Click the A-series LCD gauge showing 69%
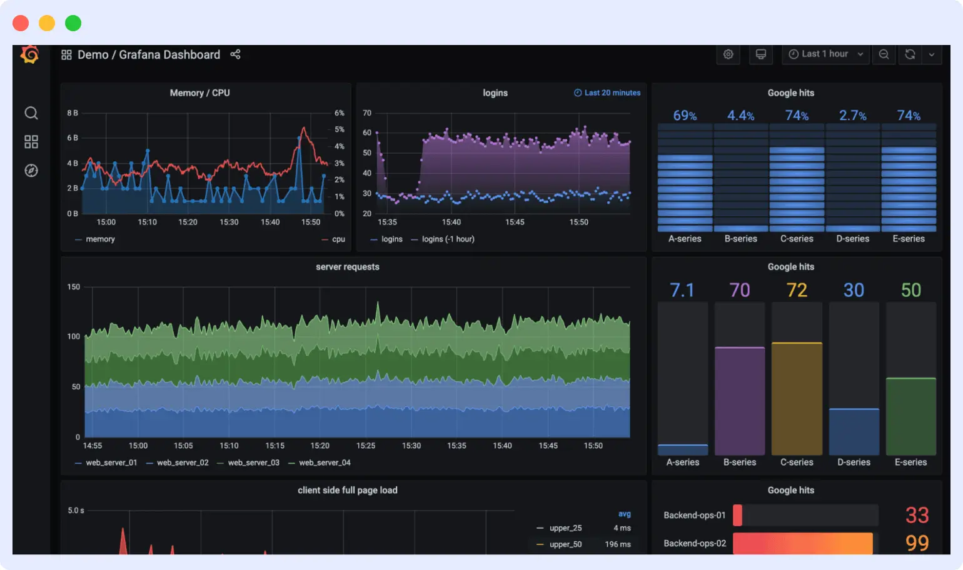Viewport: 963px width, 570px height. click(x=685, y=177)
